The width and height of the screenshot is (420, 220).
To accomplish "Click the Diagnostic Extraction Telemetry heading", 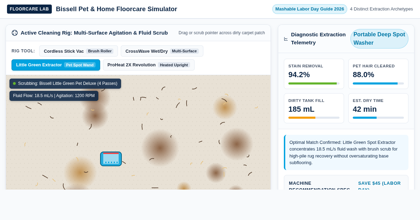I will point(318,38).
